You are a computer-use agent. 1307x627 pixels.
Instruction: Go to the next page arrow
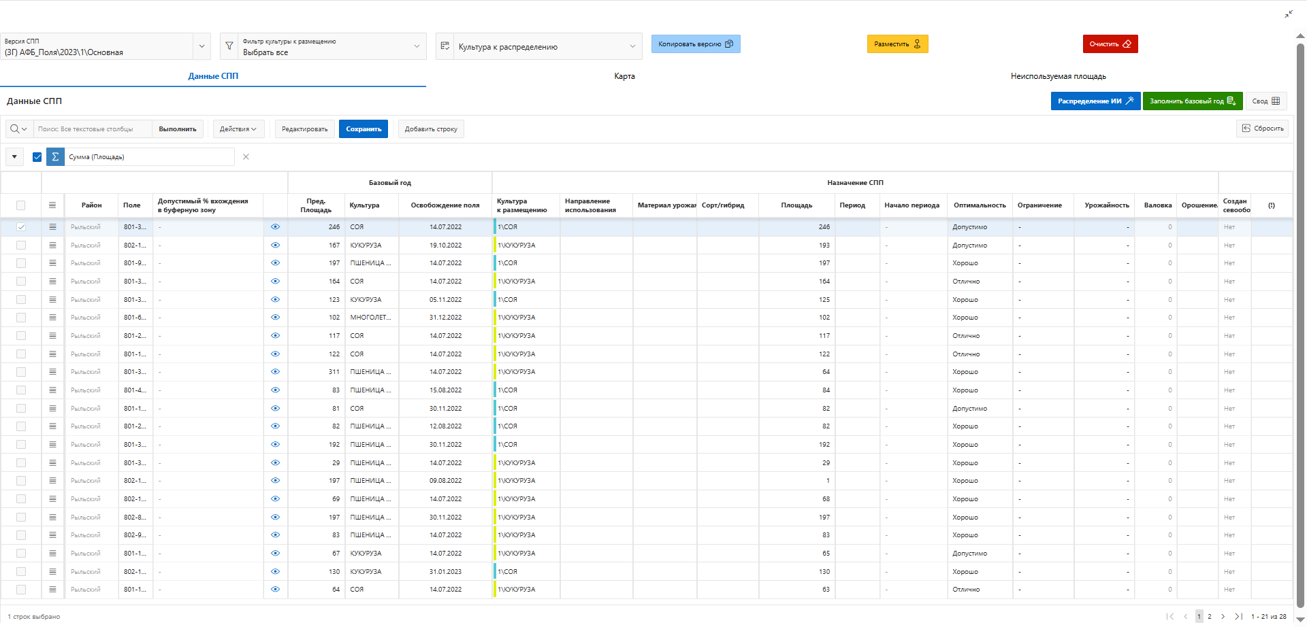click(x=1223, y=617)
